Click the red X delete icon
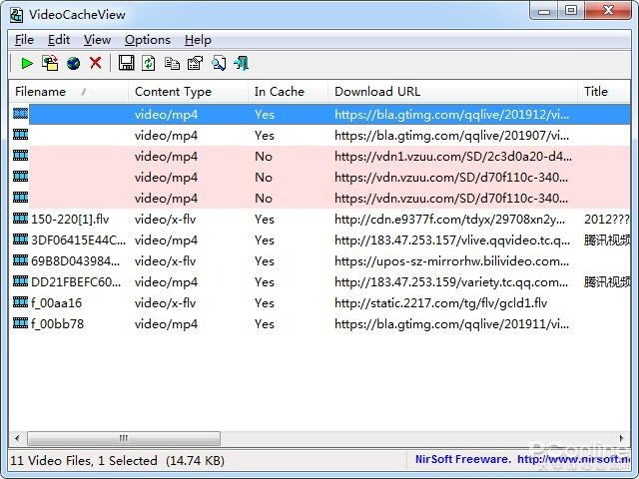The image size is (639, 479). tap(96, 63)
